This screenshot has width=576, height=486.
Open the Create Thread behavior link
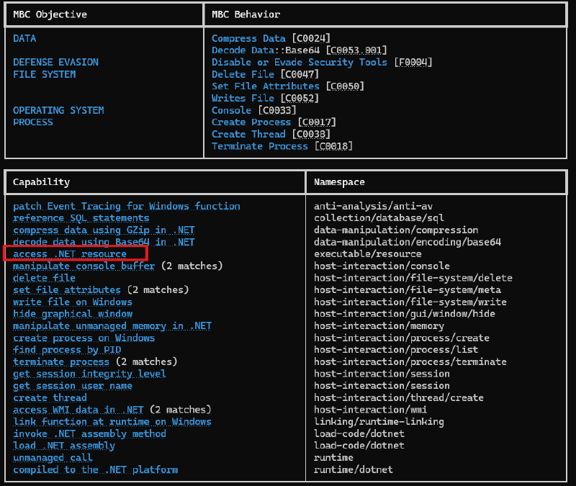[248, 135]
